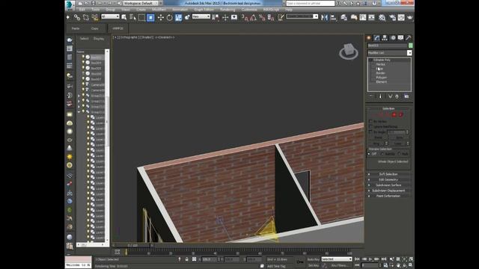Click the Ring selection button
This screenshot has width=479, height=269.
point(376,143)
